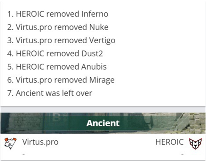This screenshot has width=206, height=161.
Task: Select the Ancient map banner
Action: click(x=103, y=123)
